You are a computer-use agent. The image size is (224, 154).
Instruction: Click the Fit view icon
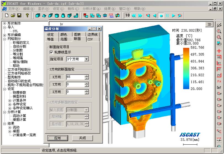(219, 81)
